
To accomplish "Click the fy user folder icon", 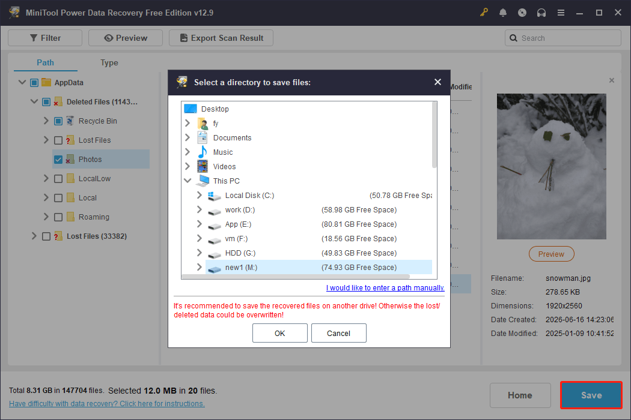I will (x=203, y=123).
